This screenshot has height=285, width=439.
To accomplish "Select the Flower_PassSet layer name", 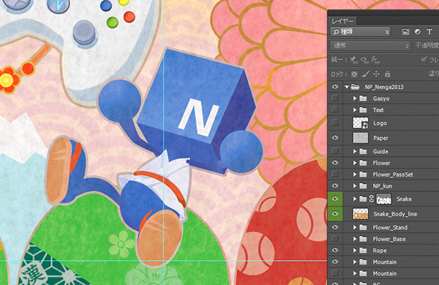I will pos(393,174).
